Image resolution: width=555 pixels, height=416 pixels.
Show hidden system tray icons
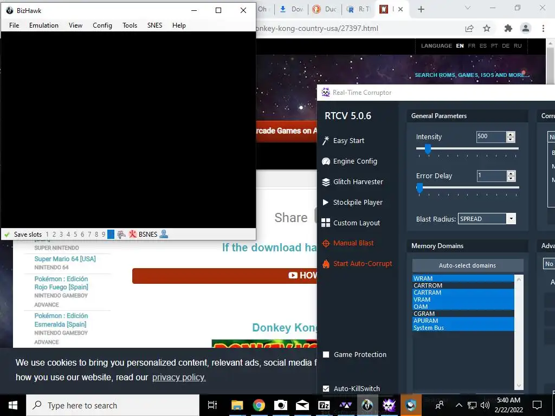(459, 405)
